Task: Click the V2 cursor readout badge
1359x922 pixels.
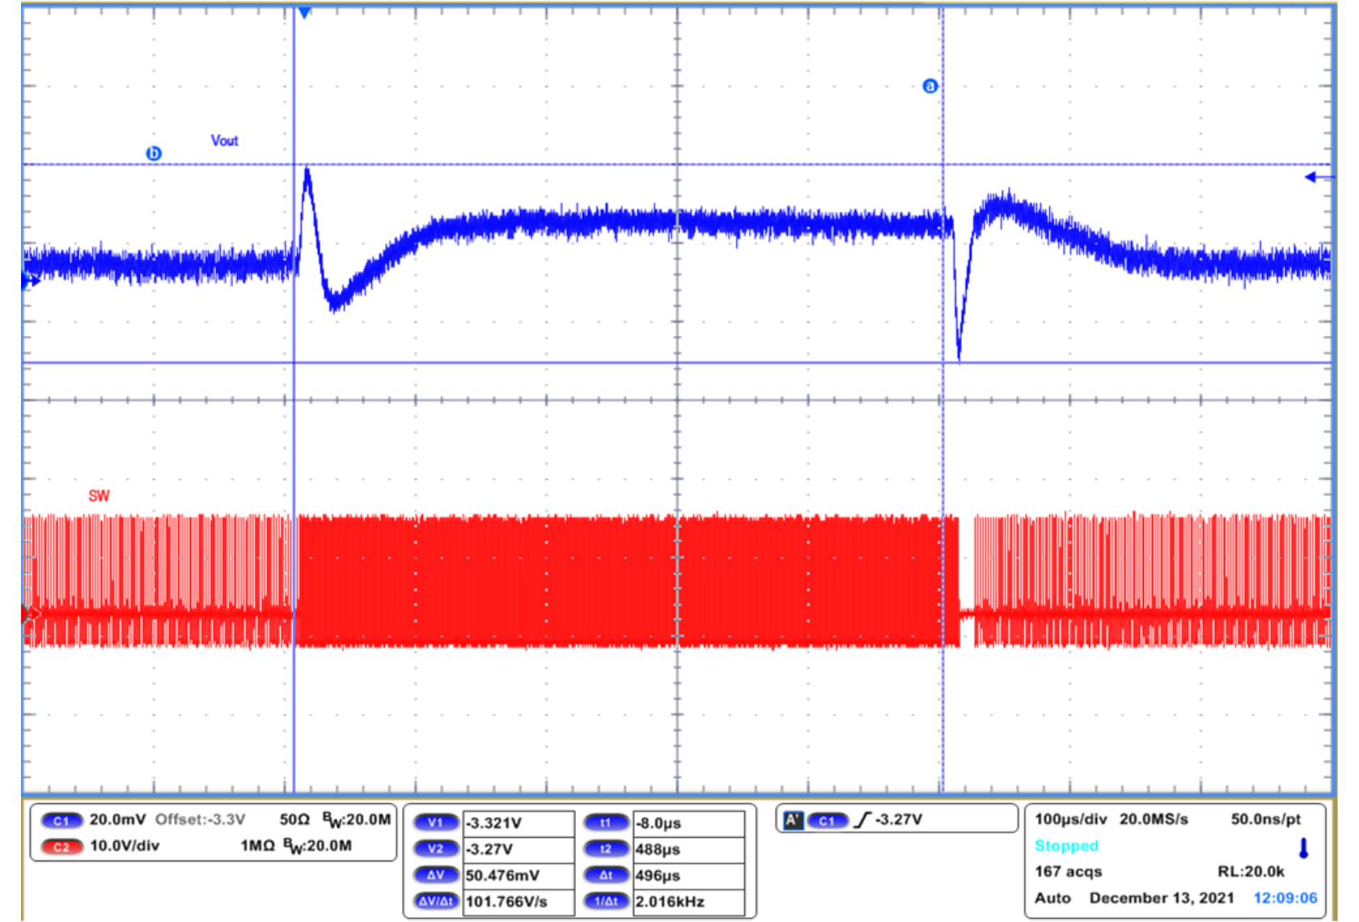Action: (x=437, y=848)
